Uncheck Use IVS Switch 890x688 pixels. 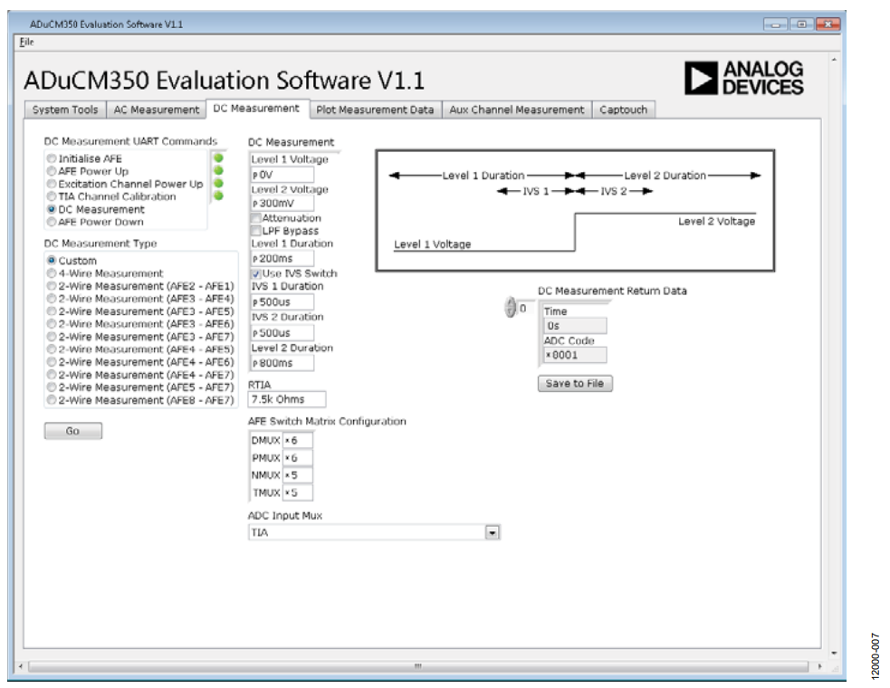pyautogui.click(x=256, y=273)
